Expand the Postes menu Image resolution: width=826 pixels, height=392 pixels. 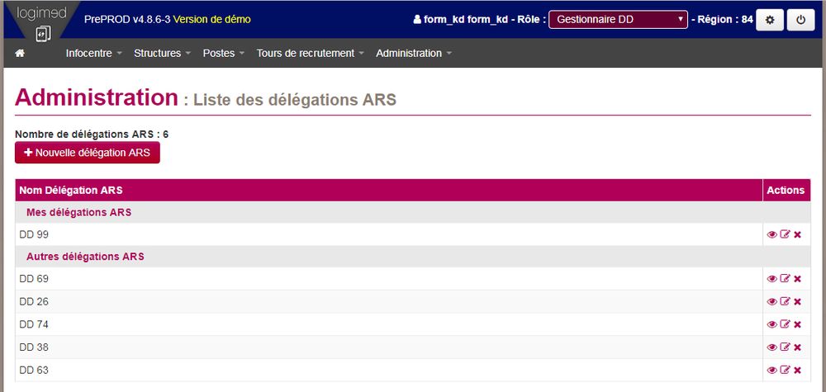pyautogui.click(x=223, y=53)
